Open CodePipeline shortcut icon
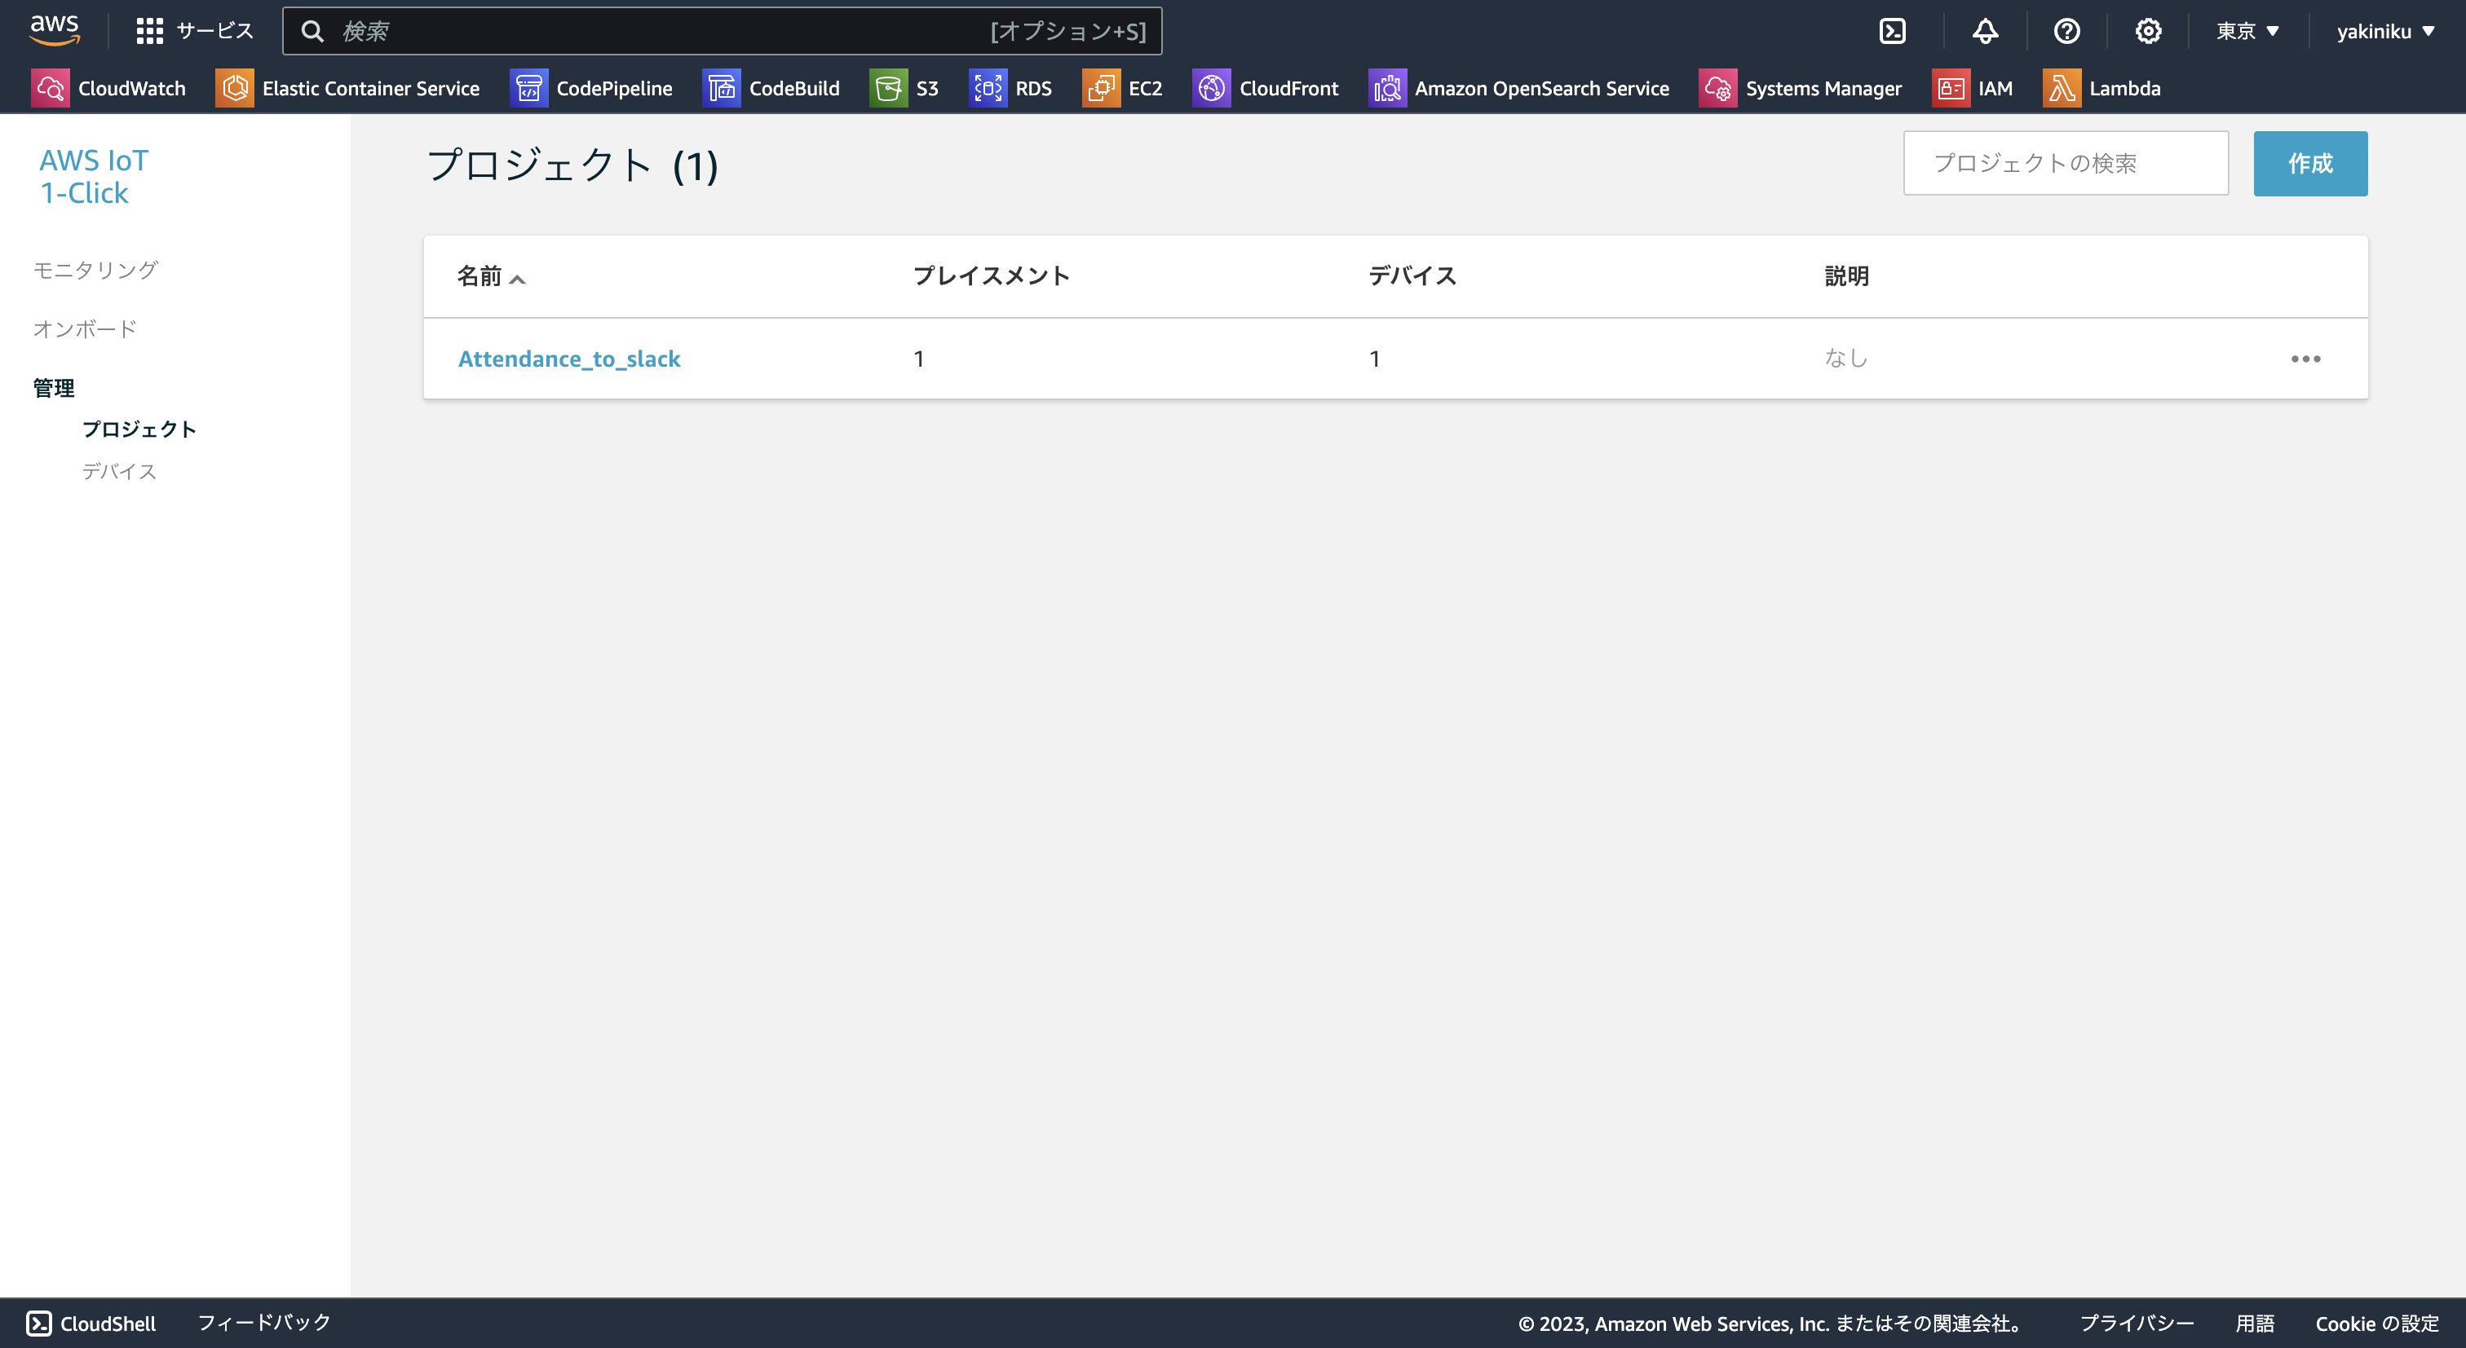This screenshot has height=1348, width=2466. point(528,88)
